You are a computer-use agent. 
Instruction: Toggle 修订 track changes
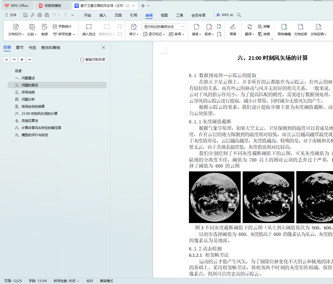[134, 30]
